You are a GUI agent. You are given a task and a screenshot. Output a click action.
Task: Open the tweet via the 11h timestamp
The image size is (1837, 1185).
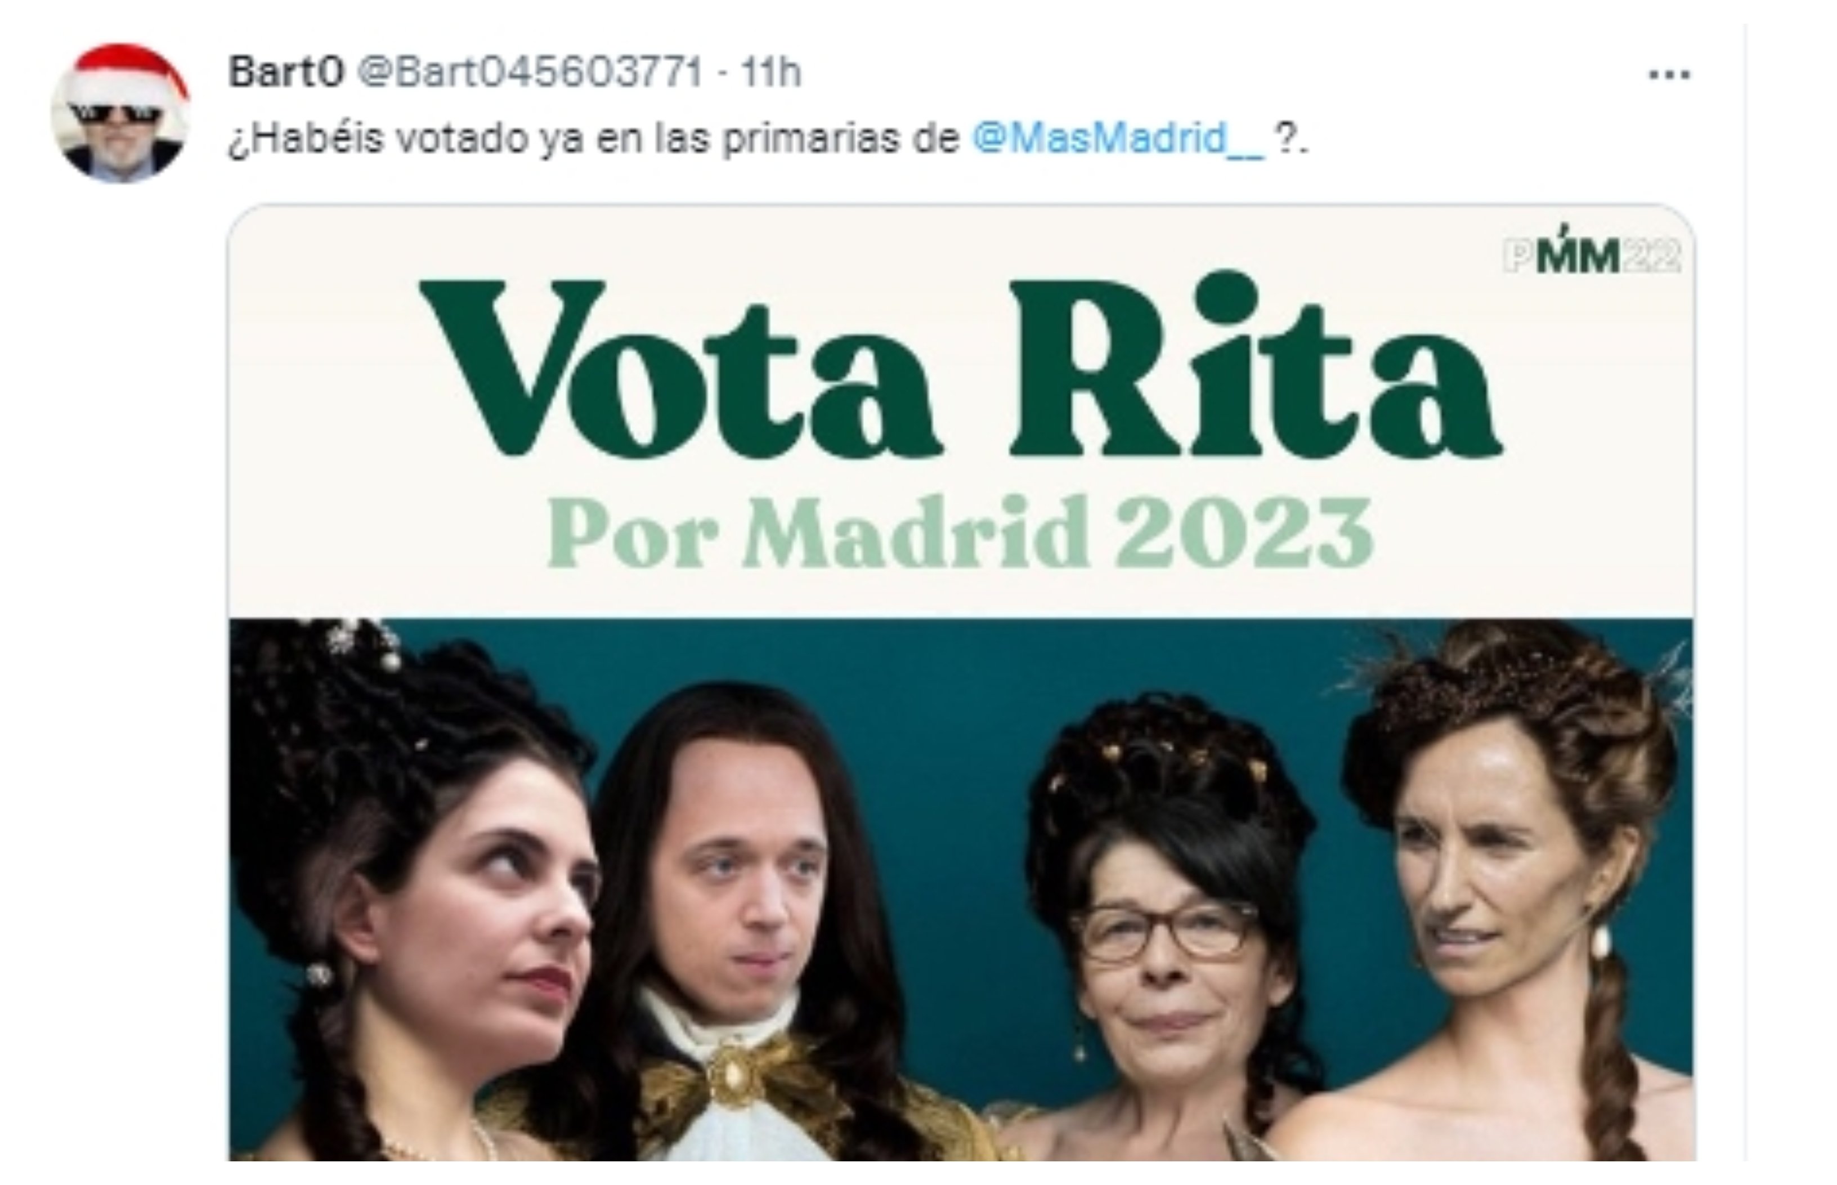pos(771,73)
